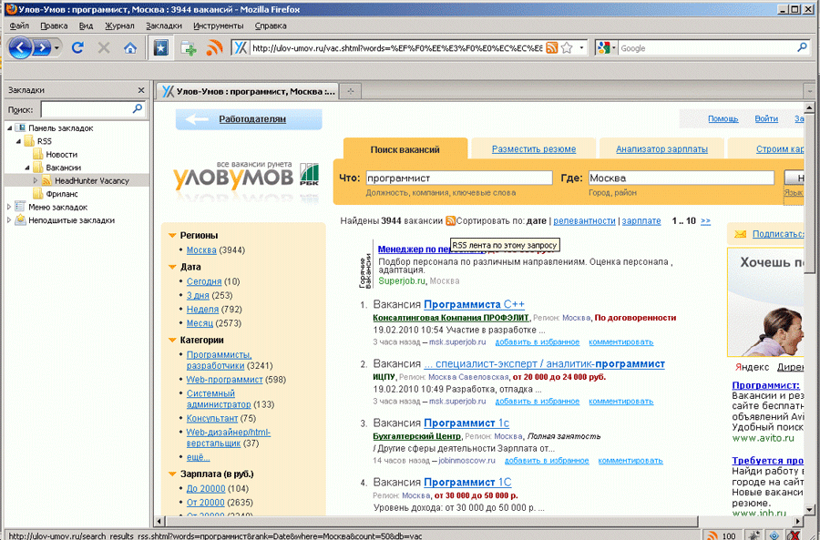
Task: Go to next results page with >> link
Action: [x=705, y=220]
